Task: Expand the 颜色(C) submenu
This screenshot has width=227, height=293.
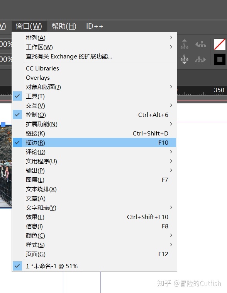Action: click(94, 235)
